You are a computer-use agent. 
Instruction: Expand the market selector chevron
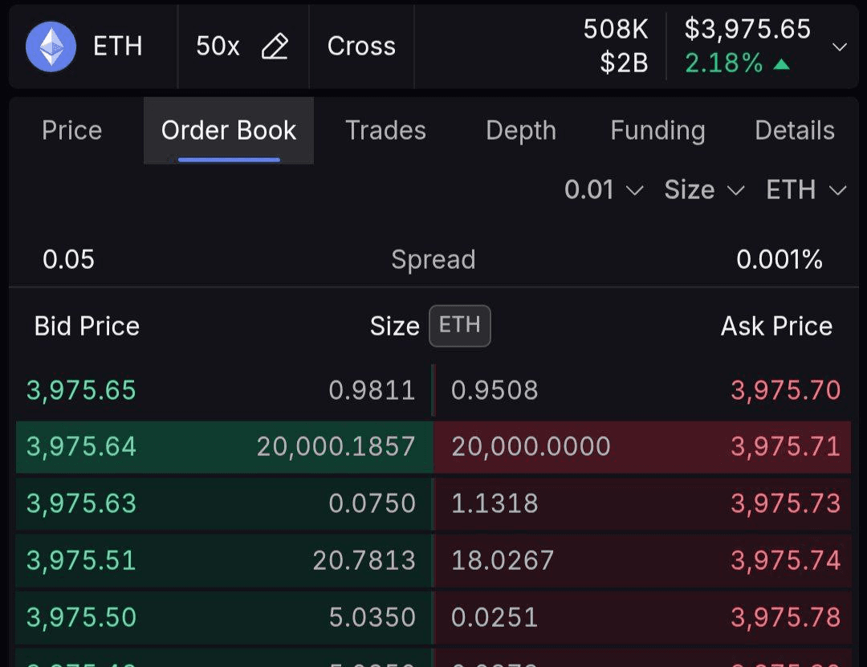pyautogui.click(x=840, y=47)
